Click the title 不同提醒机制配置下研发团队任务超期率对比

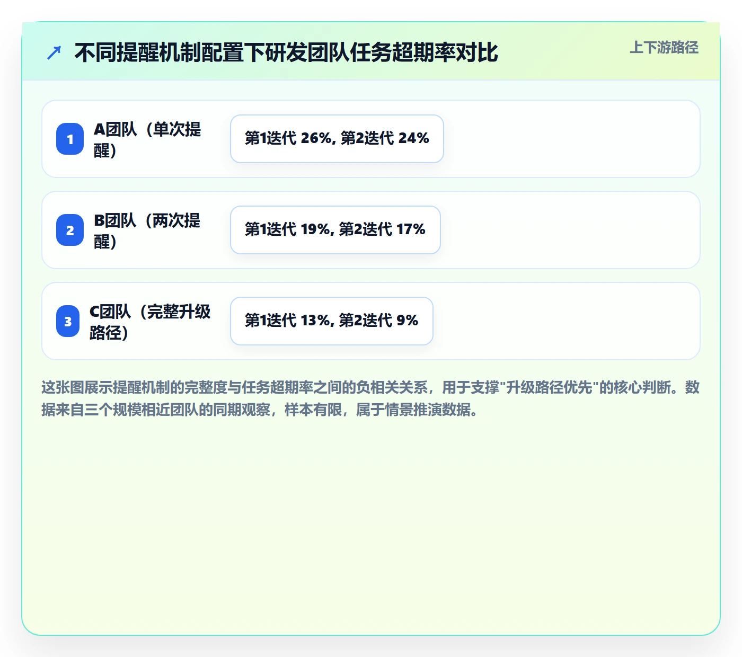point(286,52)
